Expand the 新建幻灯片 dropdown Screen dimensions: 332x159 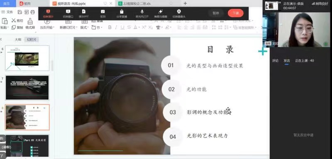pyautogui.click(x=76, y=28)
